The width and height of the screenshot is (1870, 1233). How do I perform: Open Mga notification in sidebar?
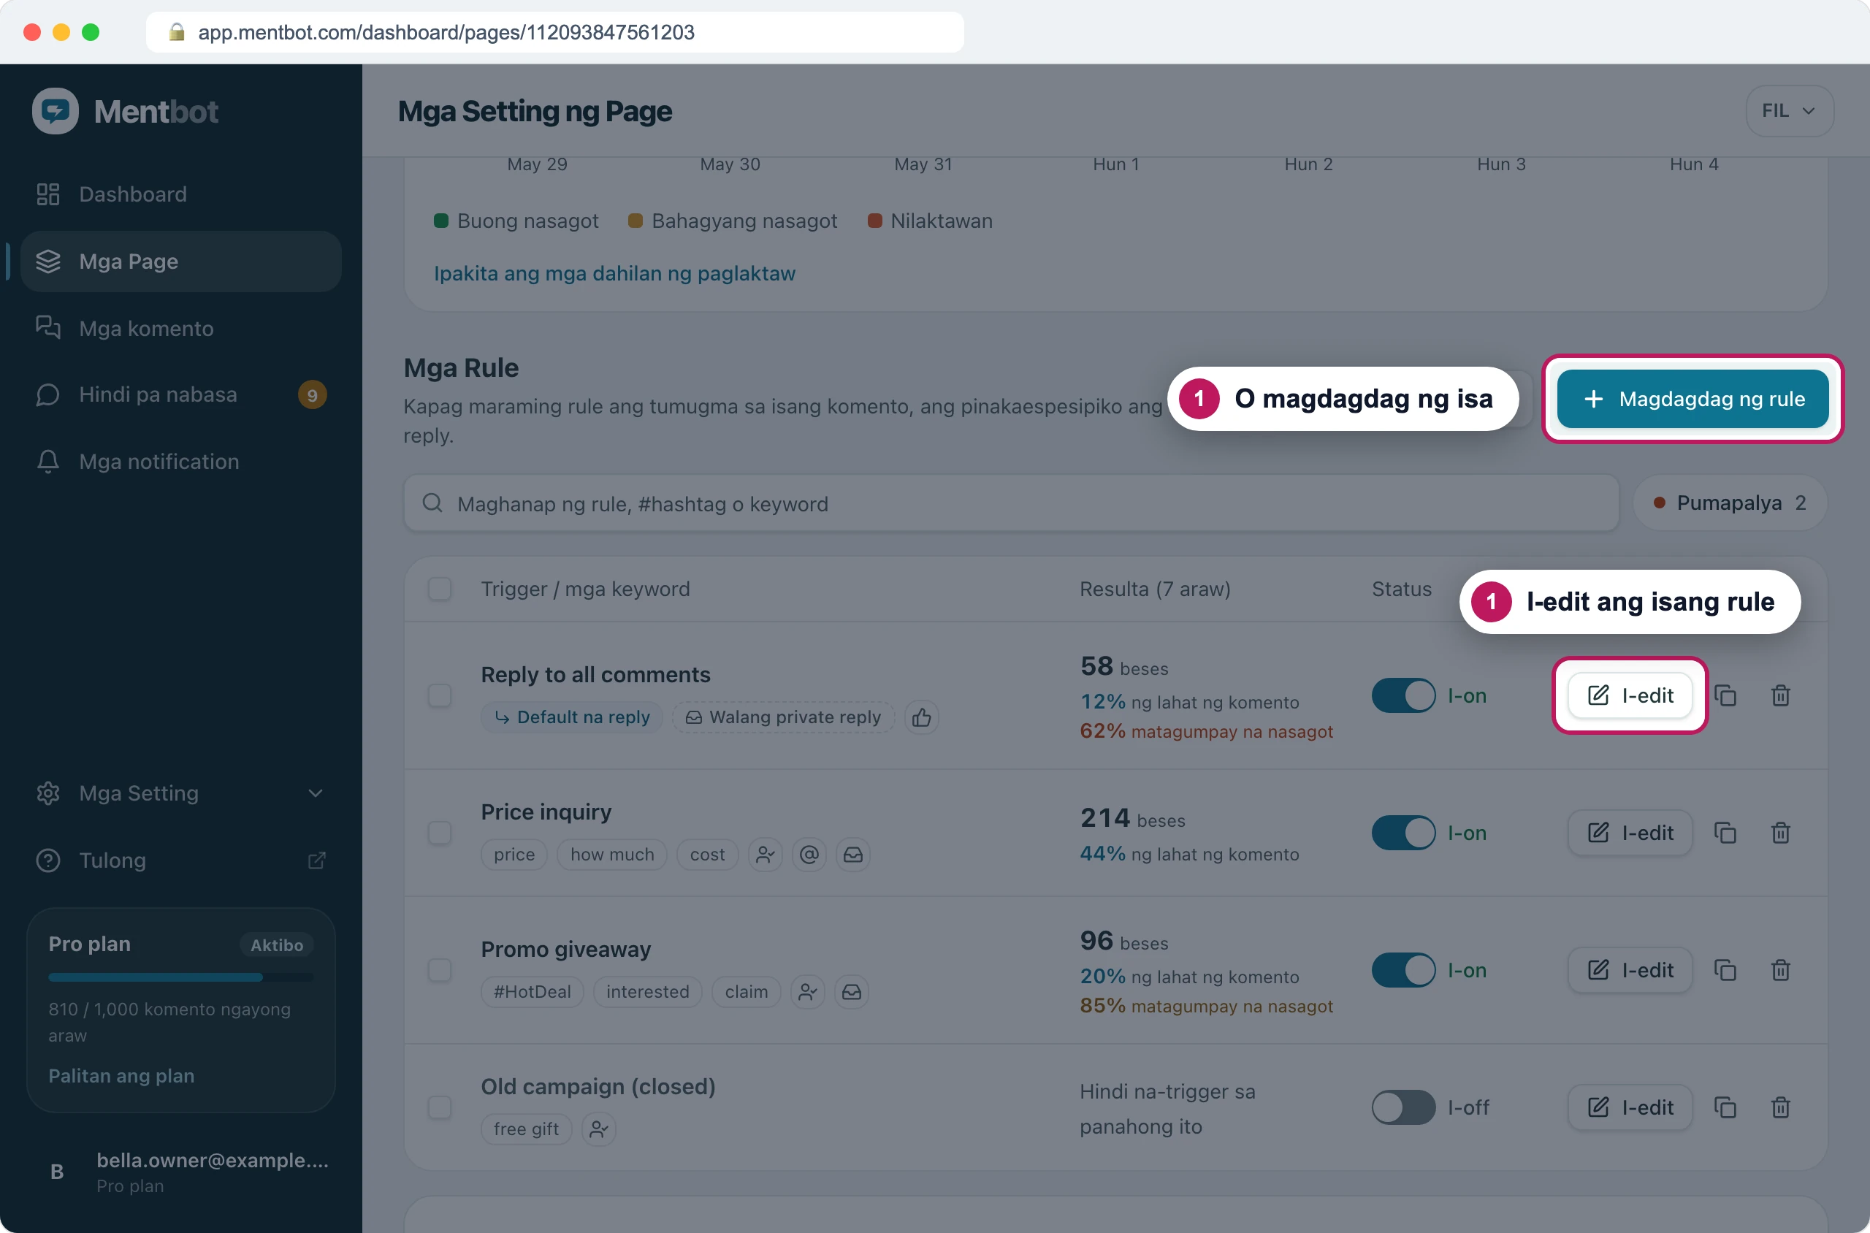click(181, 462)
